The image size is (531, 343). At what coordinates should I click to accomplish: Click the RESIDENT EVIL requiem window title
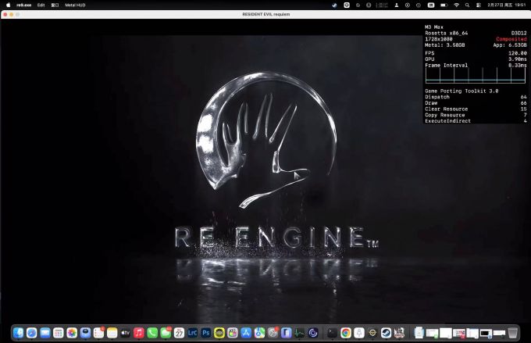[x=265, y=14]
